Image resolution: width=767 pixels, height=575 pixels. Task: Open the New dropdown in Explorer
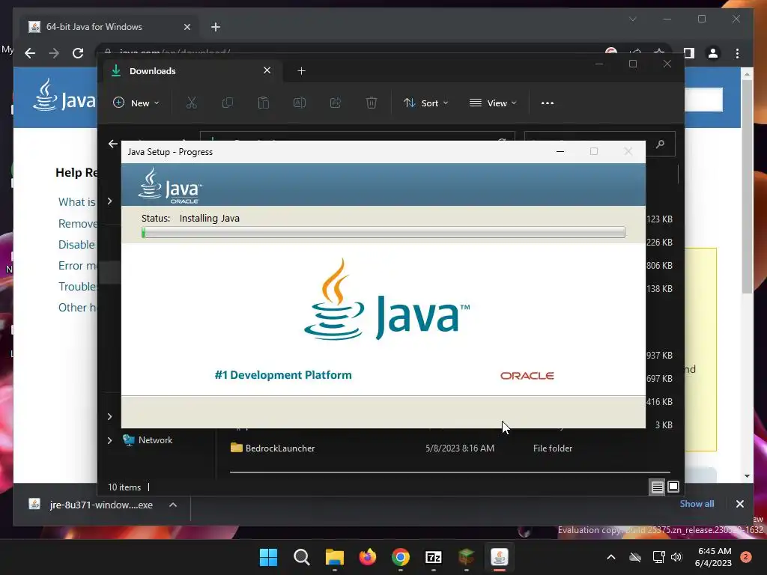136,103
